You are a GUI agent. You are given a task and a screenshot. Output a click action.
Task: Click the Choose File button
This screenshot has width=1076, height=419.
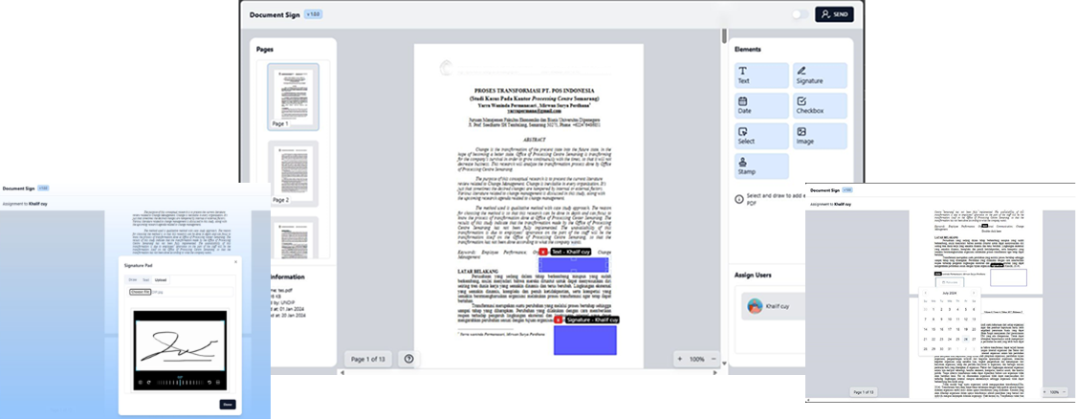pyautogui.click(x=141, y=292)
